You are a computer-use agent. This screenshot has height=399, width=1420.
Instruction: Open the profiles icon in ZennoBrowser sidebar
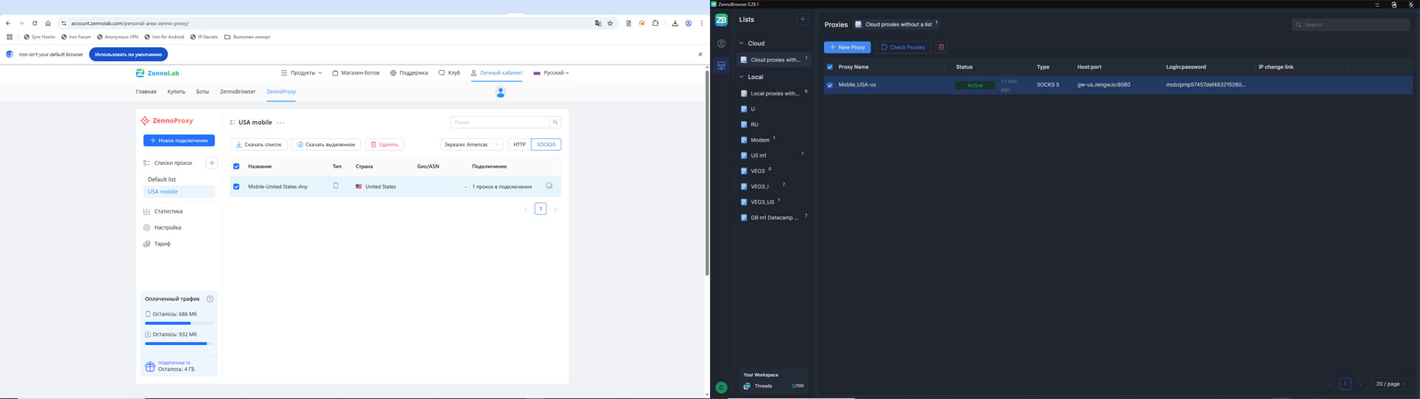pos(722,44)
